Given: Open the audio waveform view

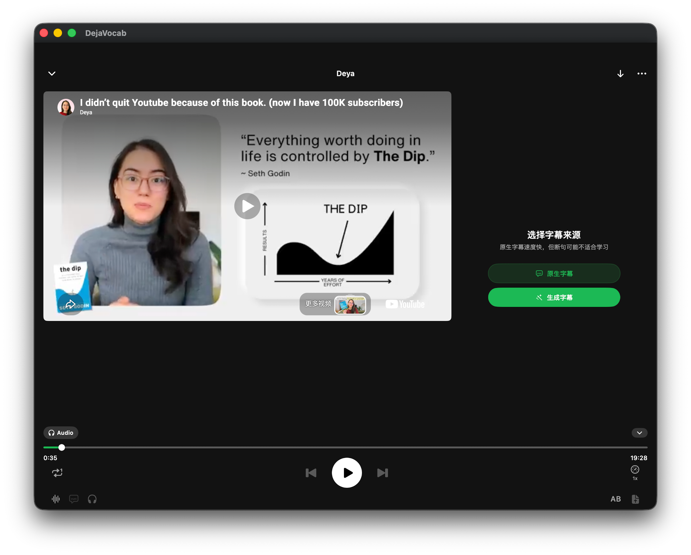Looking at the screenshot, I should click(x=56, y=499).
